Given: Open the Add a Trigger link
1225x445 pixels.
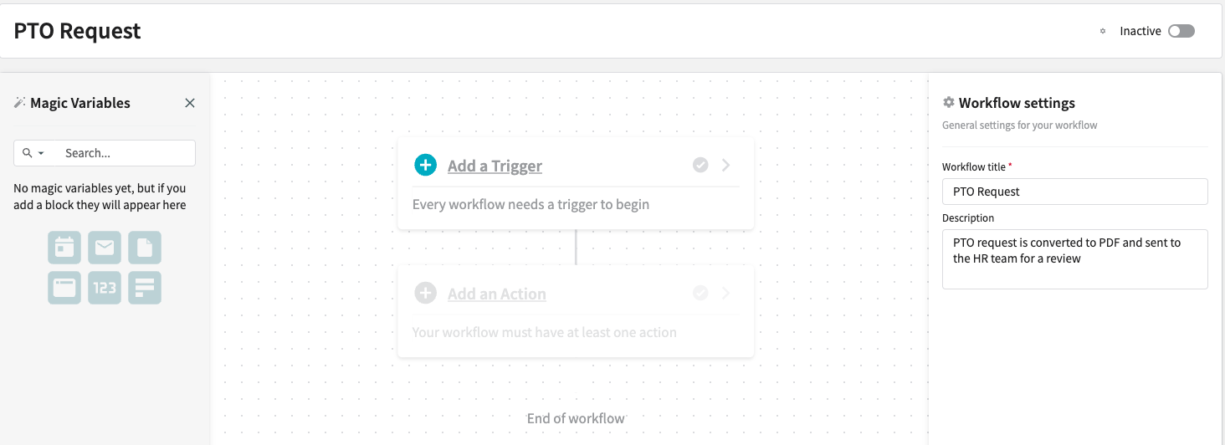Looking at the screenshot, I should pyautogui.click(x=495, y=166).
